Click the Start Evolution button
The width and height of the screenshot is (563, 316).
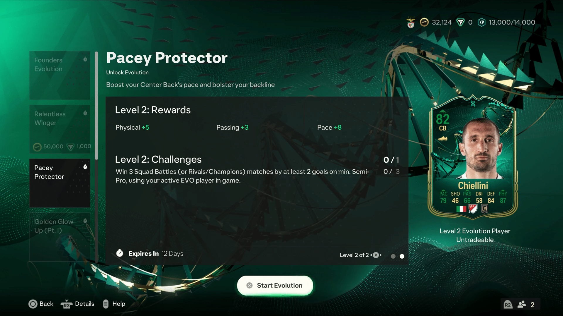click(275, 286)
